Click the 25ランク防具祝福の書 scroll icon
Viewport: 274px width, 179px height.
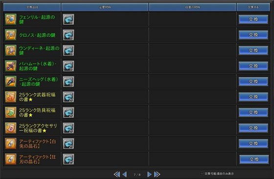pyautogui.click(x=11, y=112)
